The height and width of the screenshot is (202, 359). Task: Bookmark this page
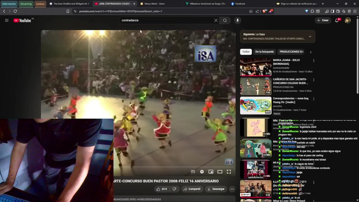[x=68, y=11]
